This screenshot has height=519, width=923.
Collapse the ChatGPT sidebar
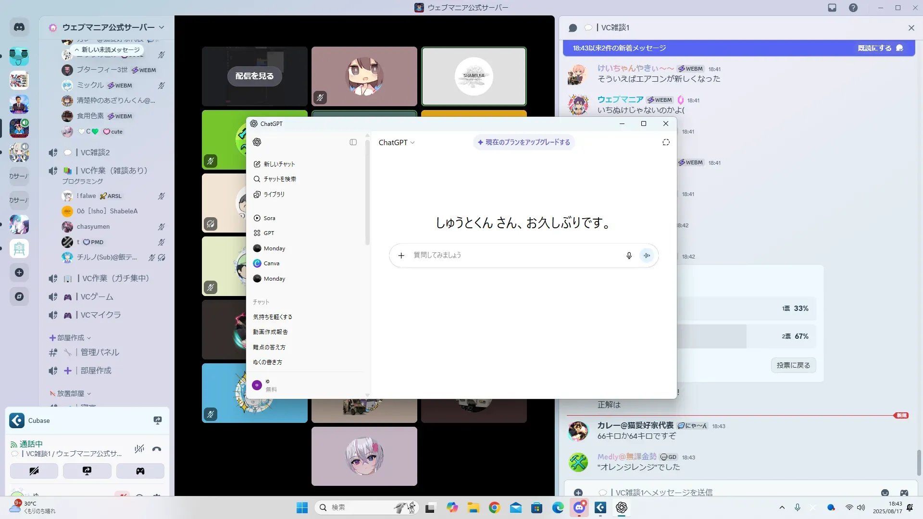click(353, 142)
